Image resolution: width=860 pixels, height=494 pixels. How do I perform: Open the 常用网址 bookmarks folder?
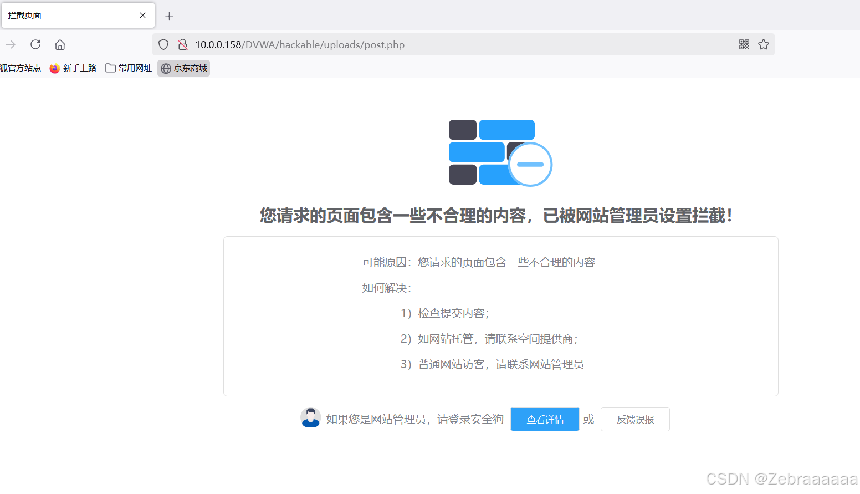[129, 68]
